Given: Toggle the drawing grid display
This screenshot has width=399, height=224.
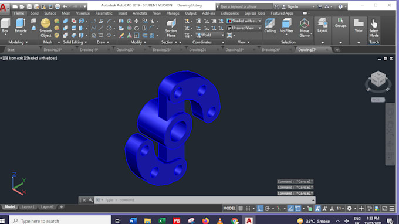Looking at the screenshot, I should [x=241, y=209].
